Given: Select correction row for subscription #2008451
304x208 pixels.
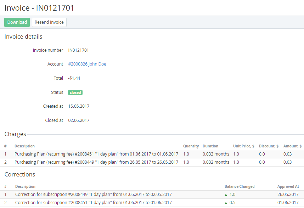Looking at the screenshot, I should (94, 203).
